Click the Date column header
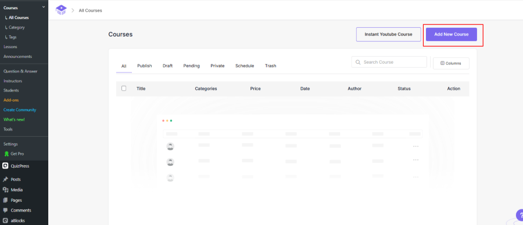This screenshot has width=523, height=225. pos(305,89)
